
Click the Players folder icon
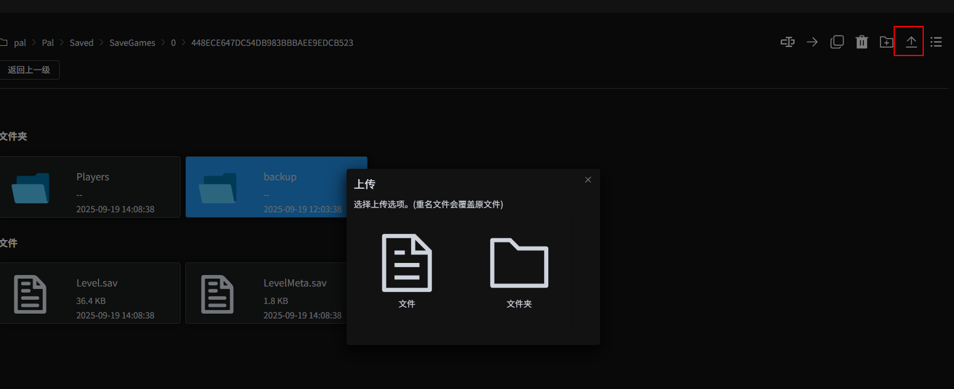30,188
